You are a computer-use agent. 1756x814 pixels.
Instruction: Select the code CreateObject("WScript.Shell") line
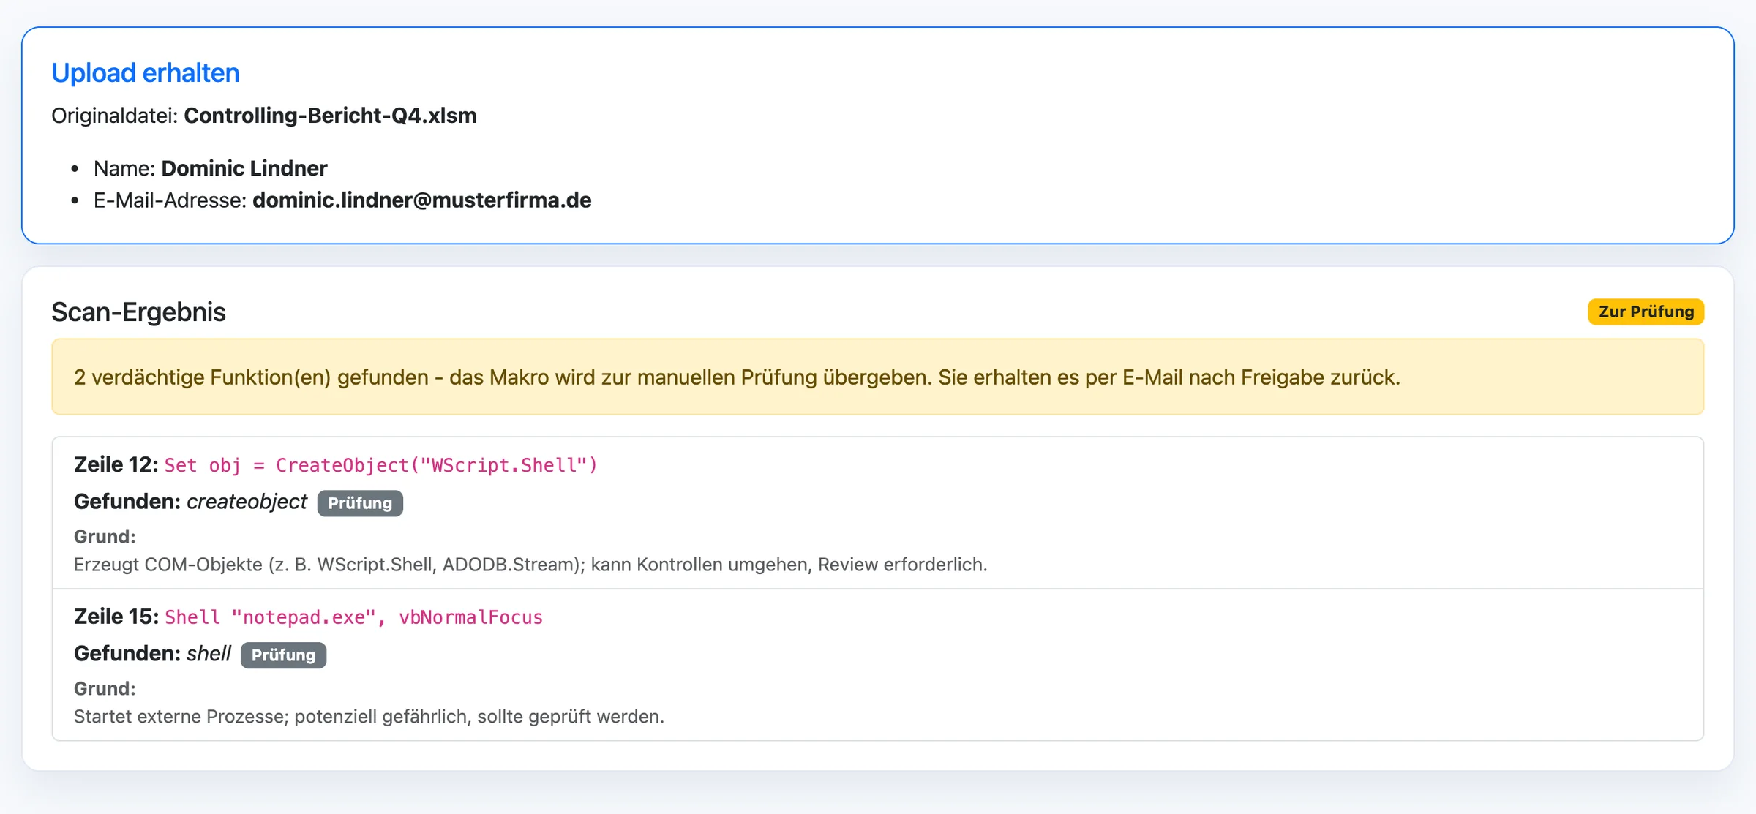381,465
